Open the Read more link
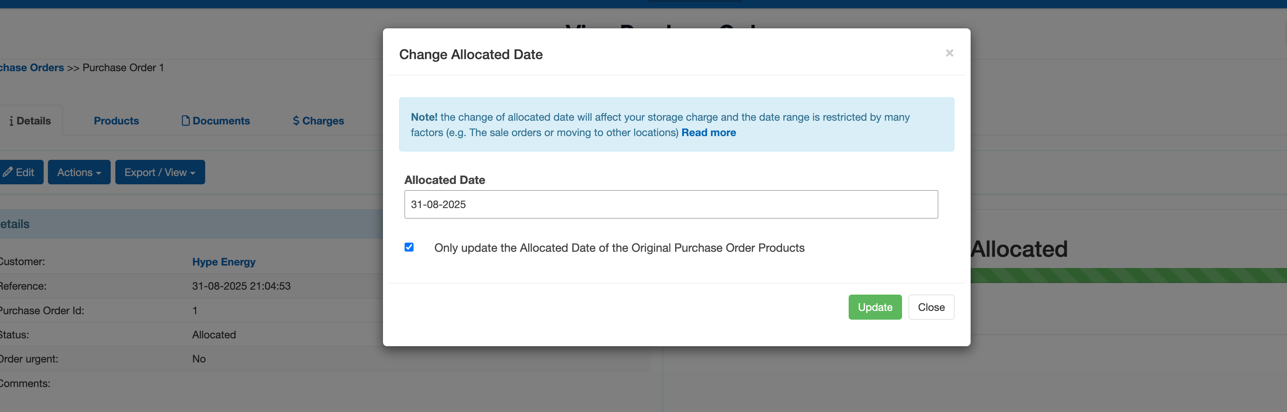1287x412 pixels. pyautogui.click(x=708, y=132)
